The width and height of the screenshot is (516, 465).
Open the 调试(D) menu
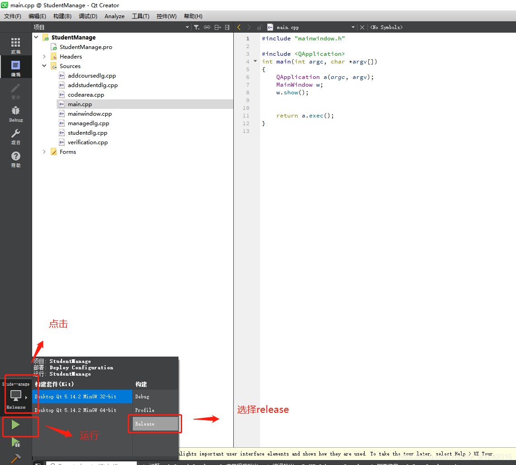88,16
